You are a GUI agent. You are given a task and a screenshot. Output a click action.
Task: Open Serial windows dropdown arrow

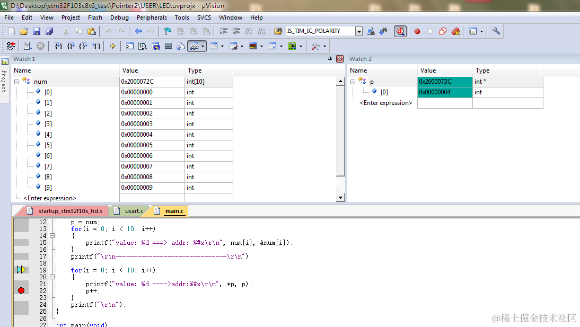242,46
